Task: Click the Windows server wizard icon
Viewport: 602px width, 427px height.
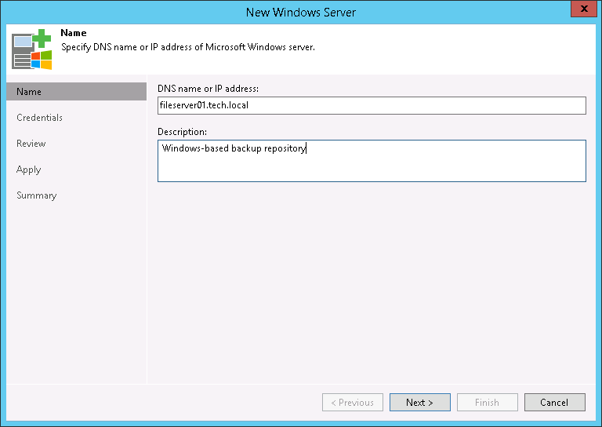Action: coord(32,49)
